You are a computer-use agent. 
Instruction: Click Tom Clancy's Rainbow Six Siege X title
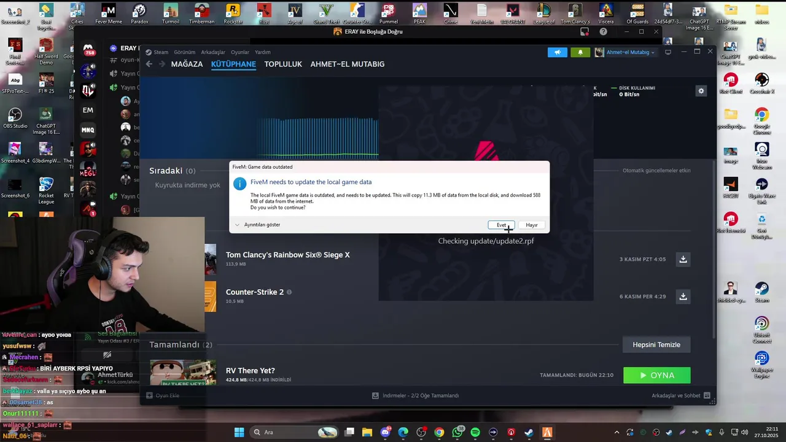[287, 255]
